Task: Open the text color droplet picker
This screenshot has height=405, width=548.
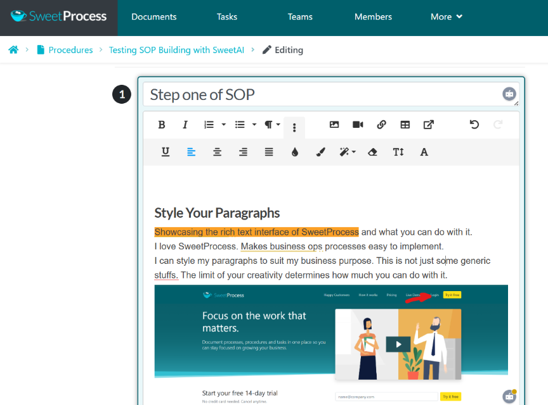Action: click(x=295, y=152)
